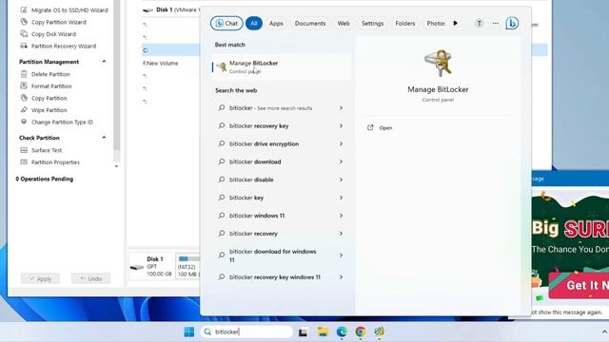
Task: Collapse Partition Management section
Action: (104, 62)
